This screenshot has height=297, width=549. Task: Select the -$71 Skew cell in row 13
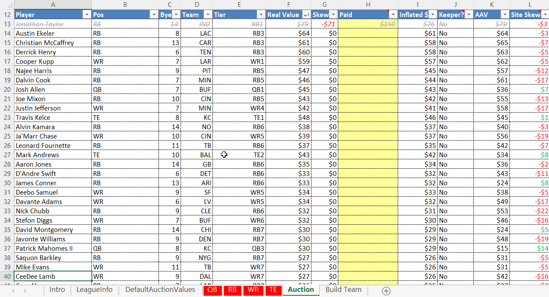tap(325, 24)
